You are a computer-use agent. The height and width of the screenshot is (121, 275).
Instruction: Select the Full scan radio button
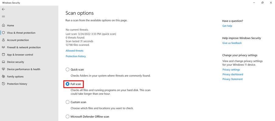[67, 84]
